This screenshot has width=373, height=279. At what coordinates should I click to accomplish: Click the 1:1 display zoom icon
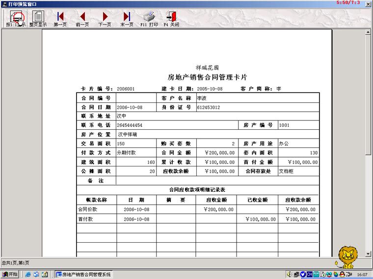[16, 19]
